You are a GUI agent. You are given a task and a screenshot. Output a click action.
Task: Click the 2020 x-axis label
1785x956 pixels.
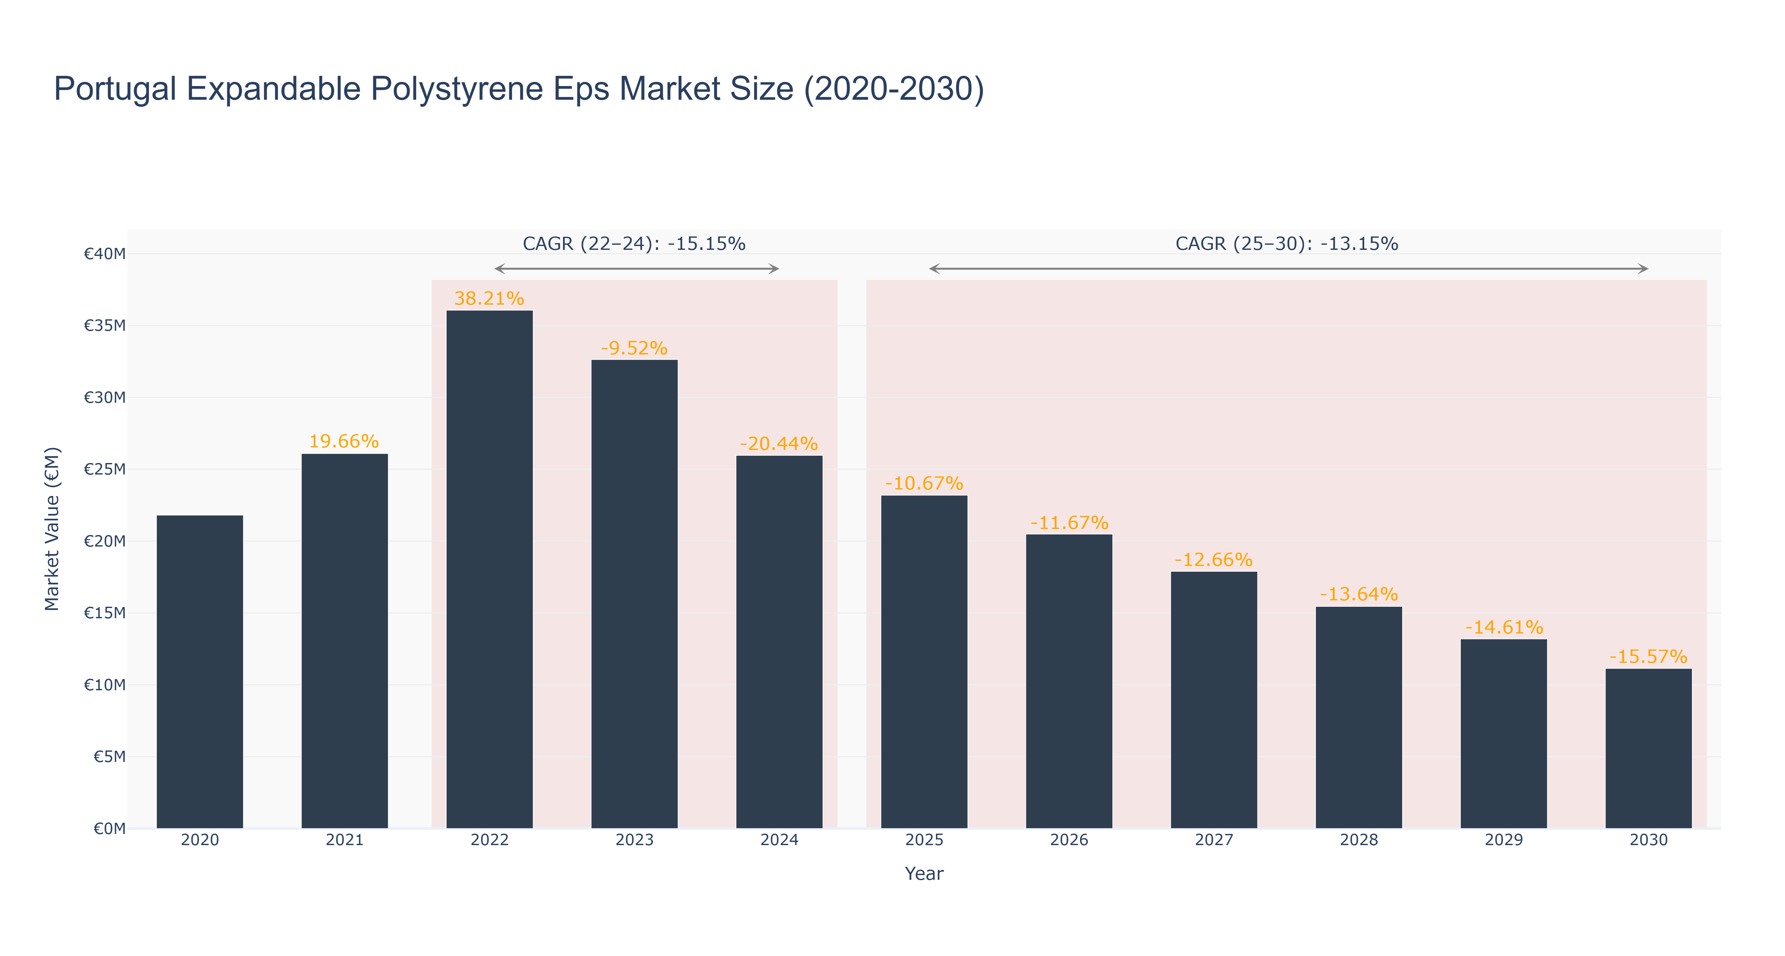pos(200,840)
